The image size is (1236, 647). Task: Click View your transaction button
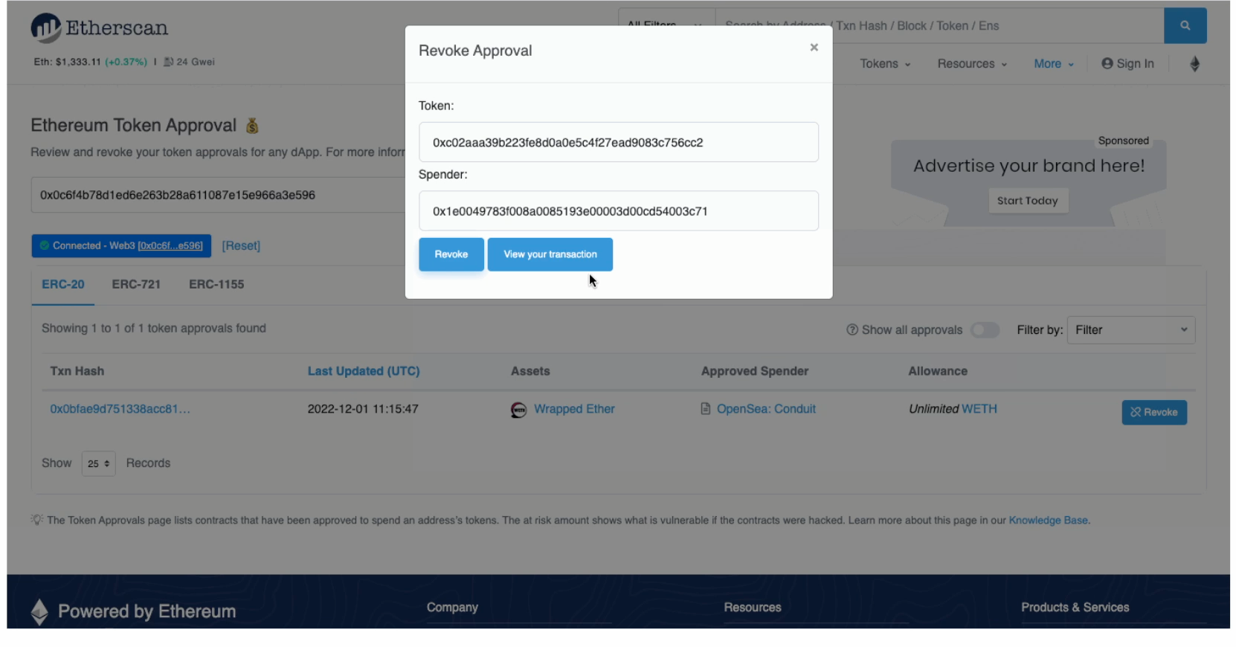pyautogui.click(x=550, y=254)
